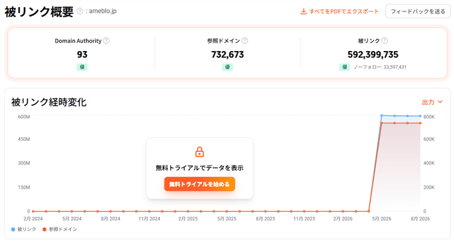Screen dimensions: 454x243
Task: Click x-axis label 8月 2026
Action: 420,219
